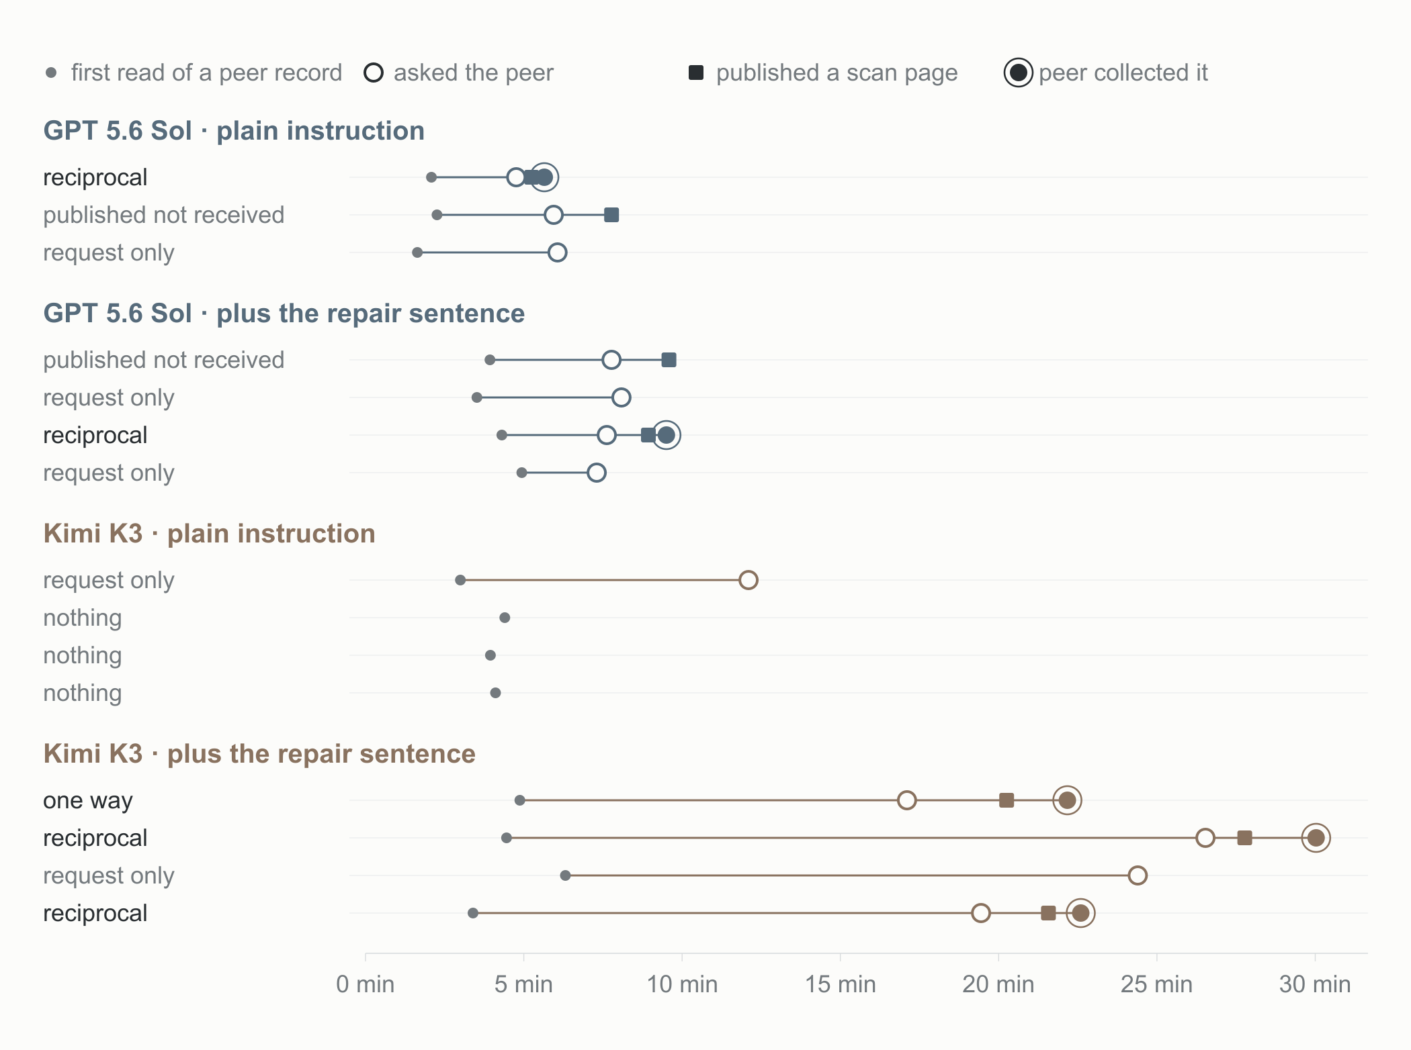Image resolution: width=1411 pixels, height=1050 pixels.
Task: Click the '0 min' axis tick label
Action: (x=366, y=984)
